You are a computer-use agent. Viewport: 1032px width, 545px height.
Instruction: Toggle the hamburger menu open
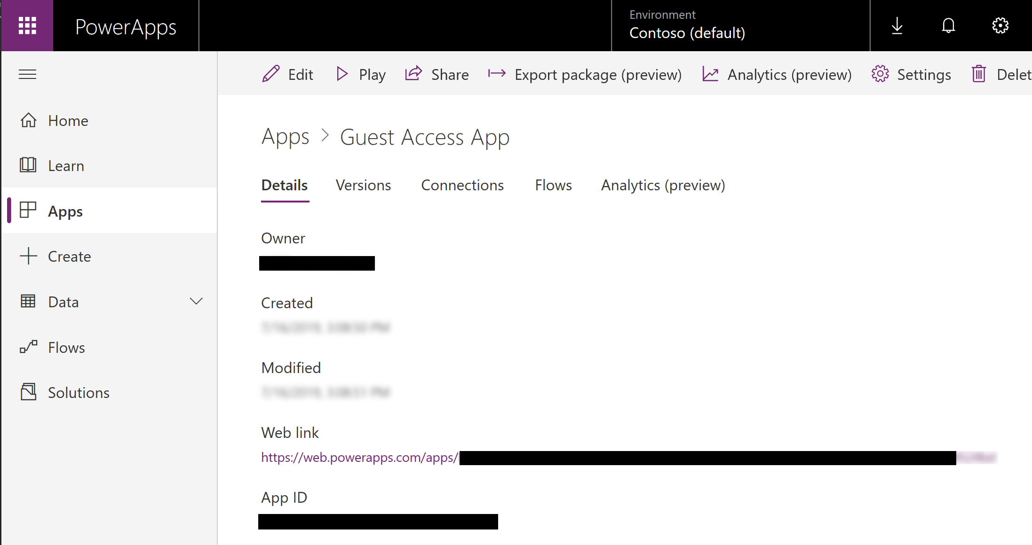click(27, 74)
